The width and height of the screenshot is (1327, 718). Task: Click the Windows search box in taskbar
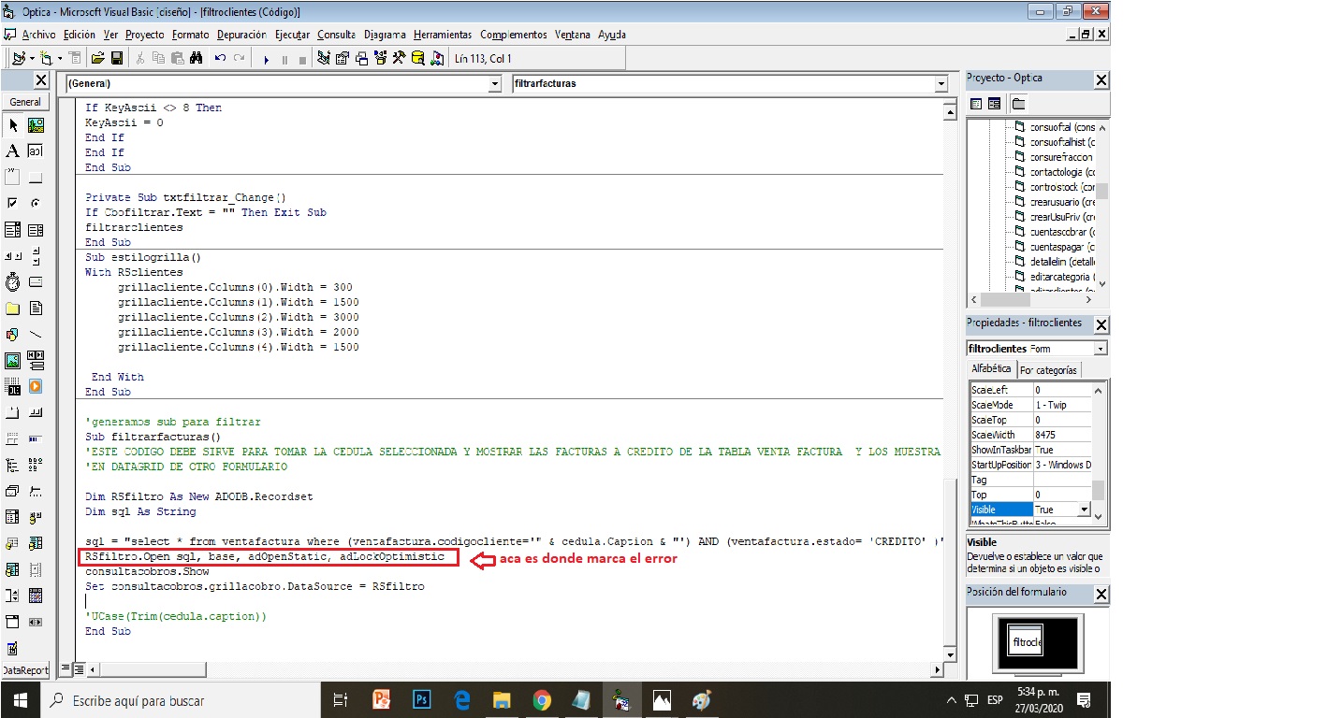pyautogui.click(x=178, y=700)
